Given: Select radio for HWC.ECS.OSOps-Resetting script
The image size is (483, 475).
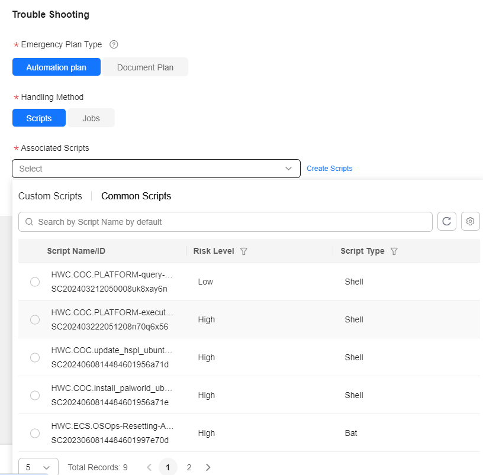Looking at the screenshot, I should coord(35,433).
